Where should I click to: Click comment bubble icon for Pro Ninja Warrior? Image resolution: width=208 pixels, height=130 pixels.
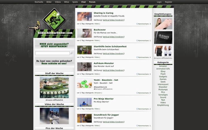tap(137, 109)
